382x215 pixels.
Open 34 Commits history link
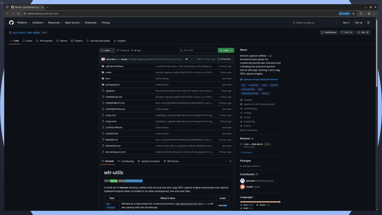pyautogui.click(x=224, y=59)
